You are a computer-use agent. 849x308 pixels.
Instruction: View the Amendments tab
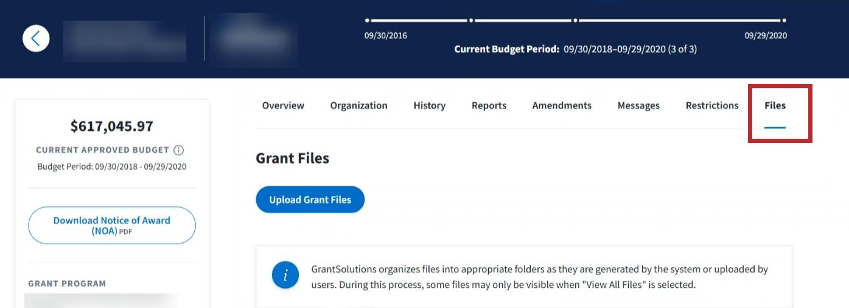coord(561,105)
